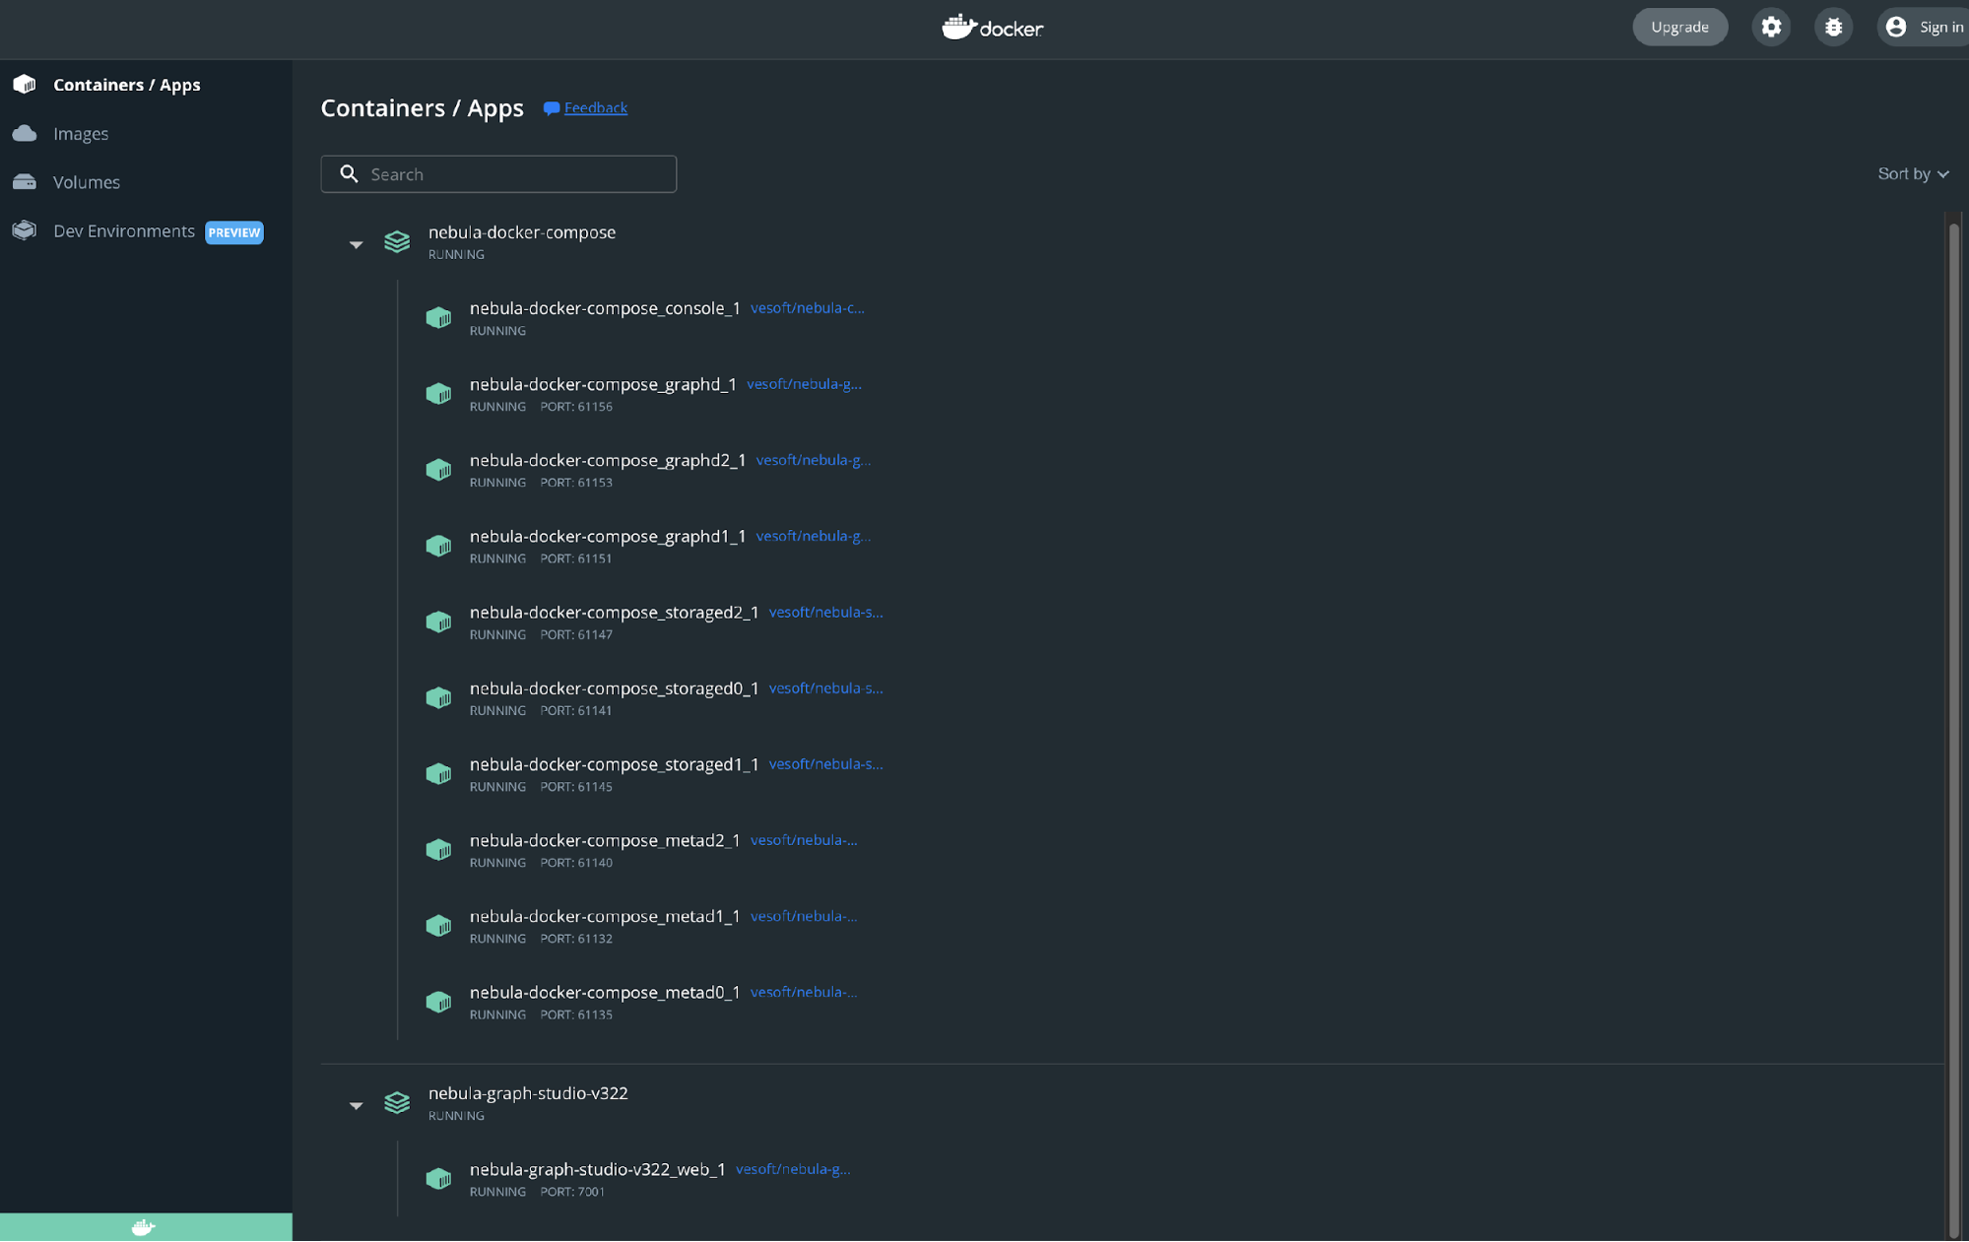Open vesoft/nebula-c... image link for console_1
Screen dimensions: 1969x1242
coord(807,307)
